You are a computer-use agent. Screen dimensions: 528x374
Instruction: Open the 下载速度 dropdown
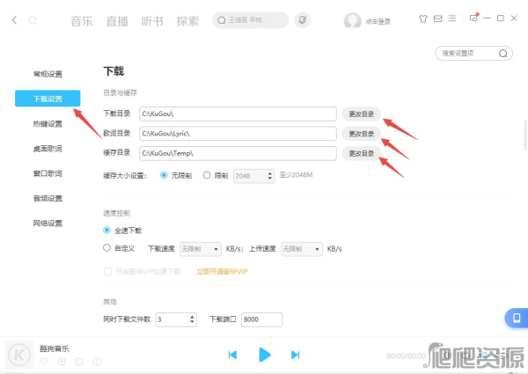(201, 249)
